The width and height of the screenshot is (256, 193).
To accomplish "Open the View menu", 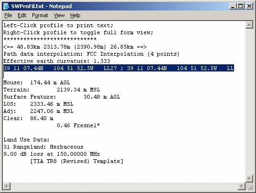I will click(x=59, y=16).
